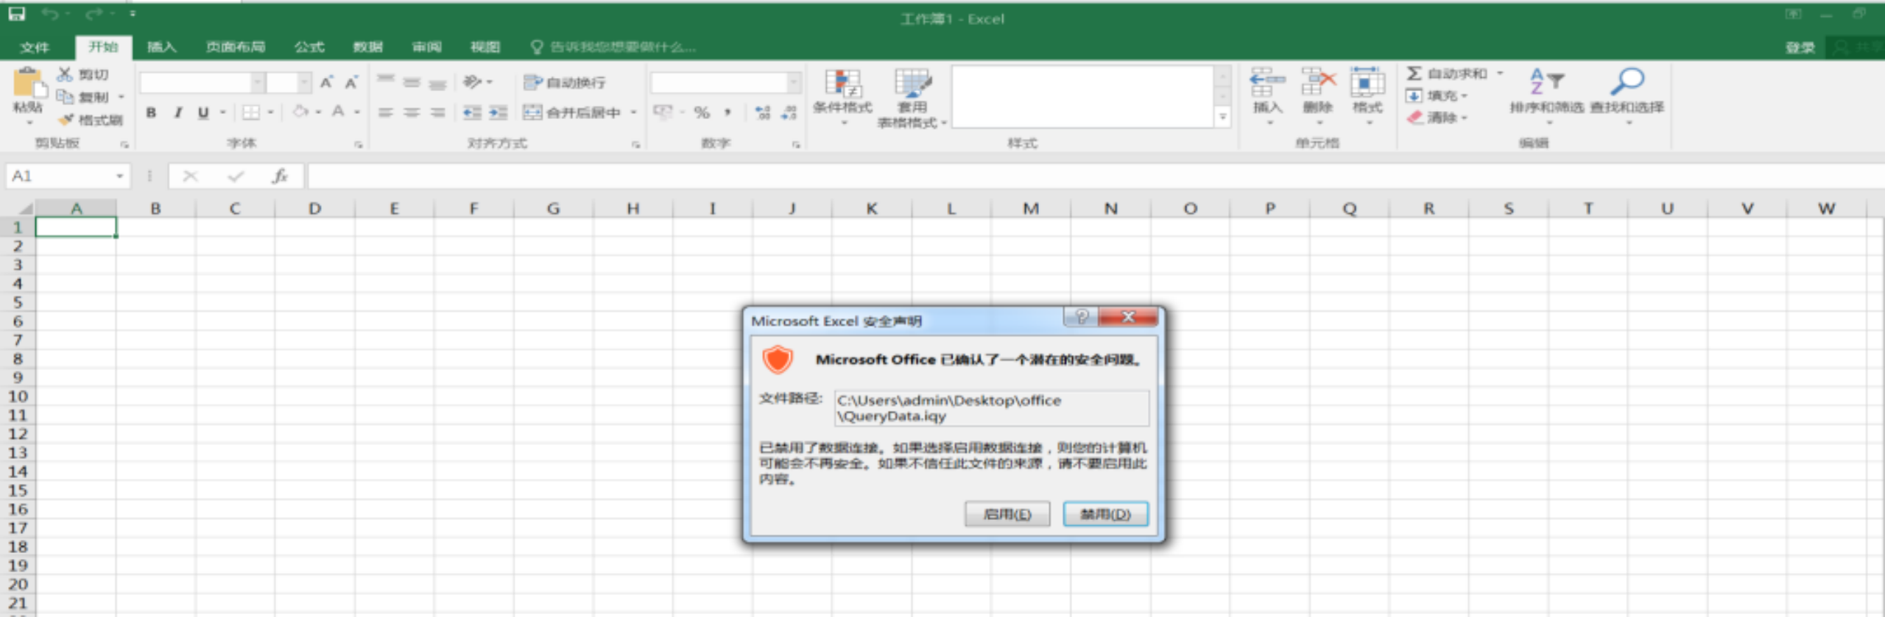The height and width of the screenshot is (617, 1885).
Task: Increase font size with larger A icon
Action: [326, 82]
